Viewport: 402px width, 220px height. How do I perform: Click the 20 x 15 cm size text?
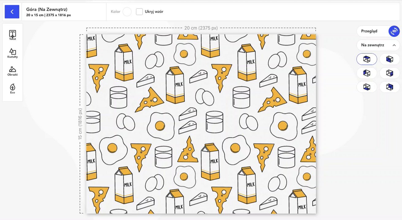coord(35,15)
